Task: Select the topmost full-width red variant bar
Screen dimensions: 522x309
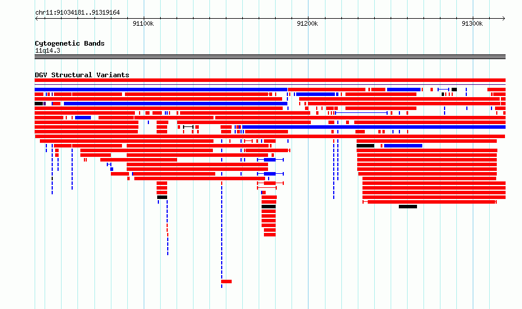Action: [270, 80]
